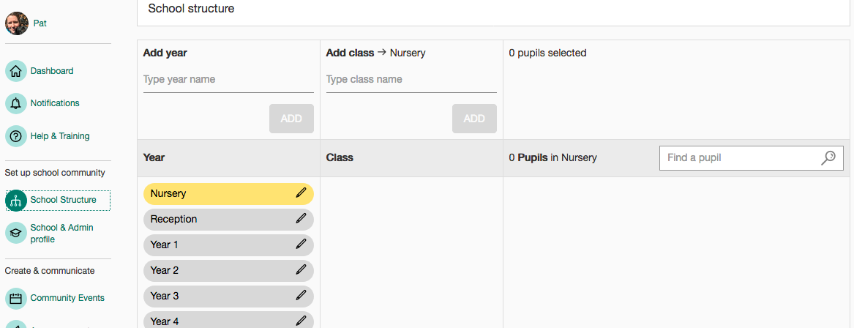Click the Dashboard home icon

(16, 71)
